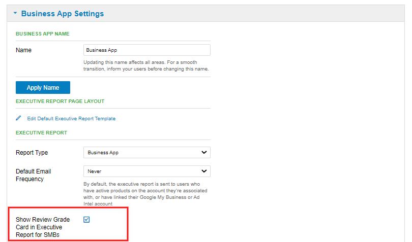Click the Report Type label
This screenshot has width=412, height=242.
tap(32, 153)
